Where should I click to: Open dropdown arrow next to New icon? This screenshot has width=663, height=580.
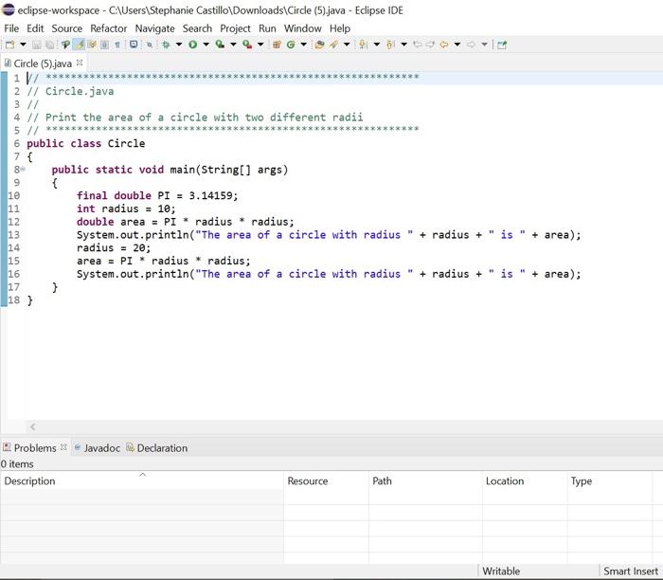[x=21, y=45]
